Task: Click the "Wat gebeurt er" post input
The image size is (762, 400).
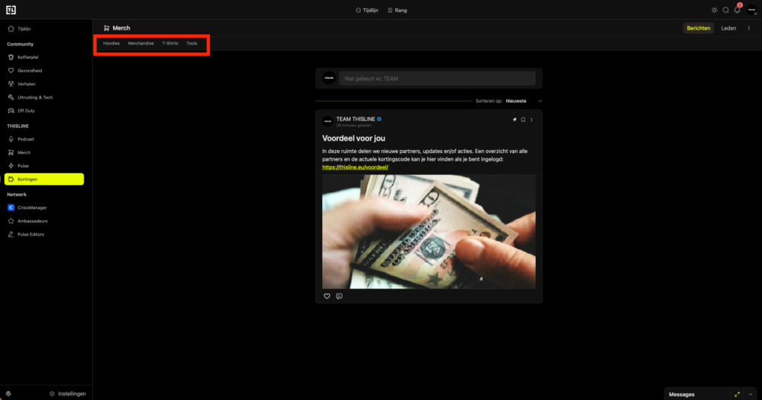Action: [x=437, y=78]
